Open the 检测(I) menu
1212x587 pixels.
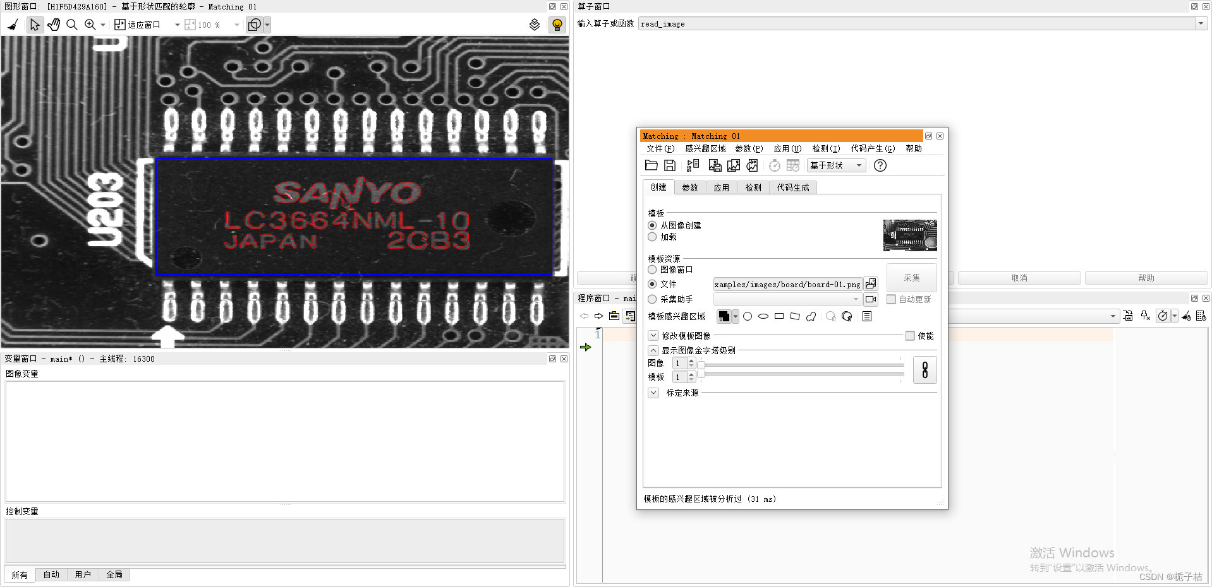[x=826, y=148]
